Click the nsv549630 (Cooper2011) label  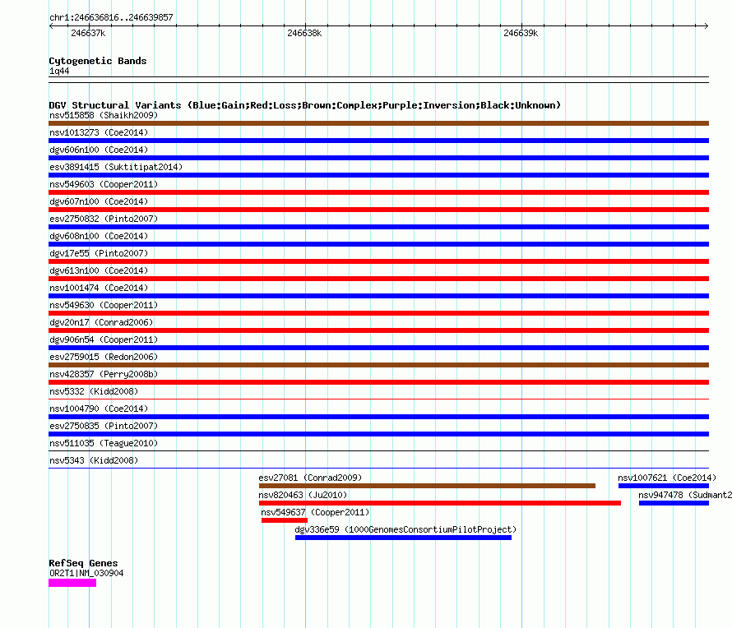(x=104, y=305)
